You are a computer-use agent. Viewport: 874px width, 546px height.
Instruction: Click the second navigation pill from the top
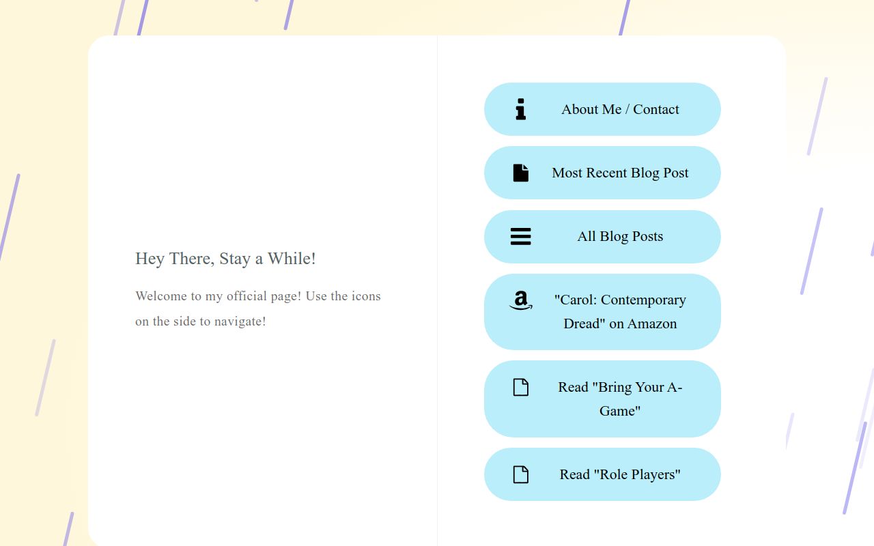(602, 173)
